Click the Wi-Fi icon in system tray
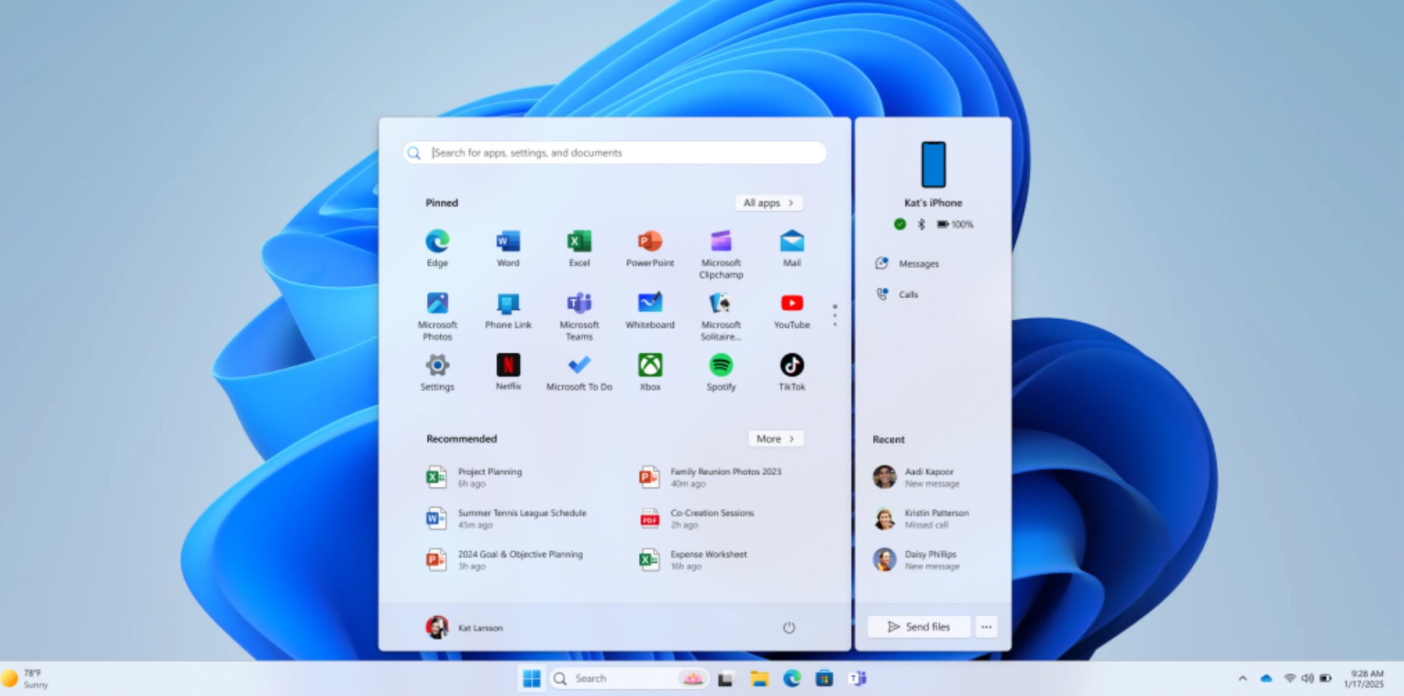 point(1290,679)
